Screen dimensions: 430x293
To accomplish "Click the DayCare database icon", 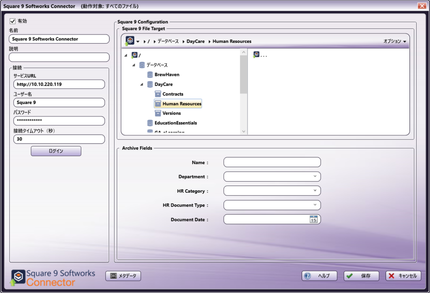I will tap(150, 84).
